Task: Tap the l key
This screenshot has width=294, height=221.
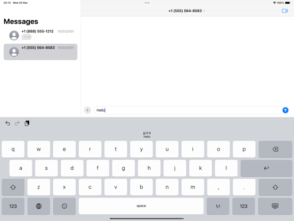Action: pyautogui.click(x=226, y=168)
